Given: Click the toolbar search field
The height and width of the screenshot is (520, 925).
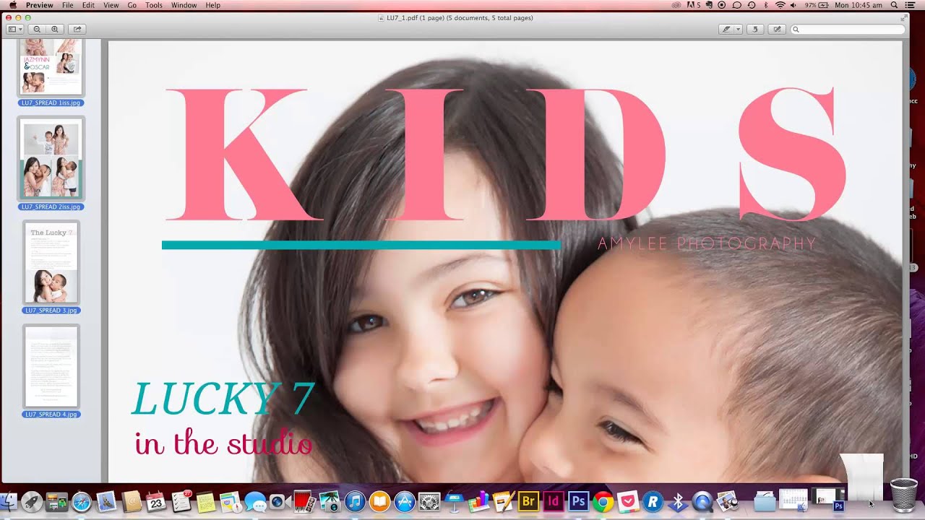Looking at the screenshot, I should [848, 30].
